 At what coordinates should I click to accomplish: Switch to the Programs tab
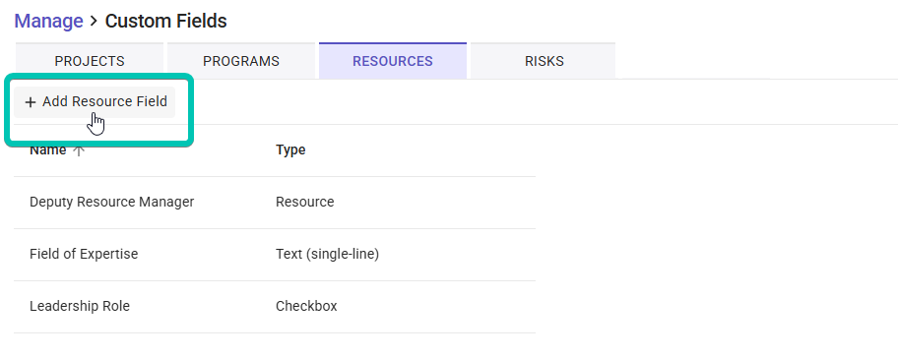[241, 61]
